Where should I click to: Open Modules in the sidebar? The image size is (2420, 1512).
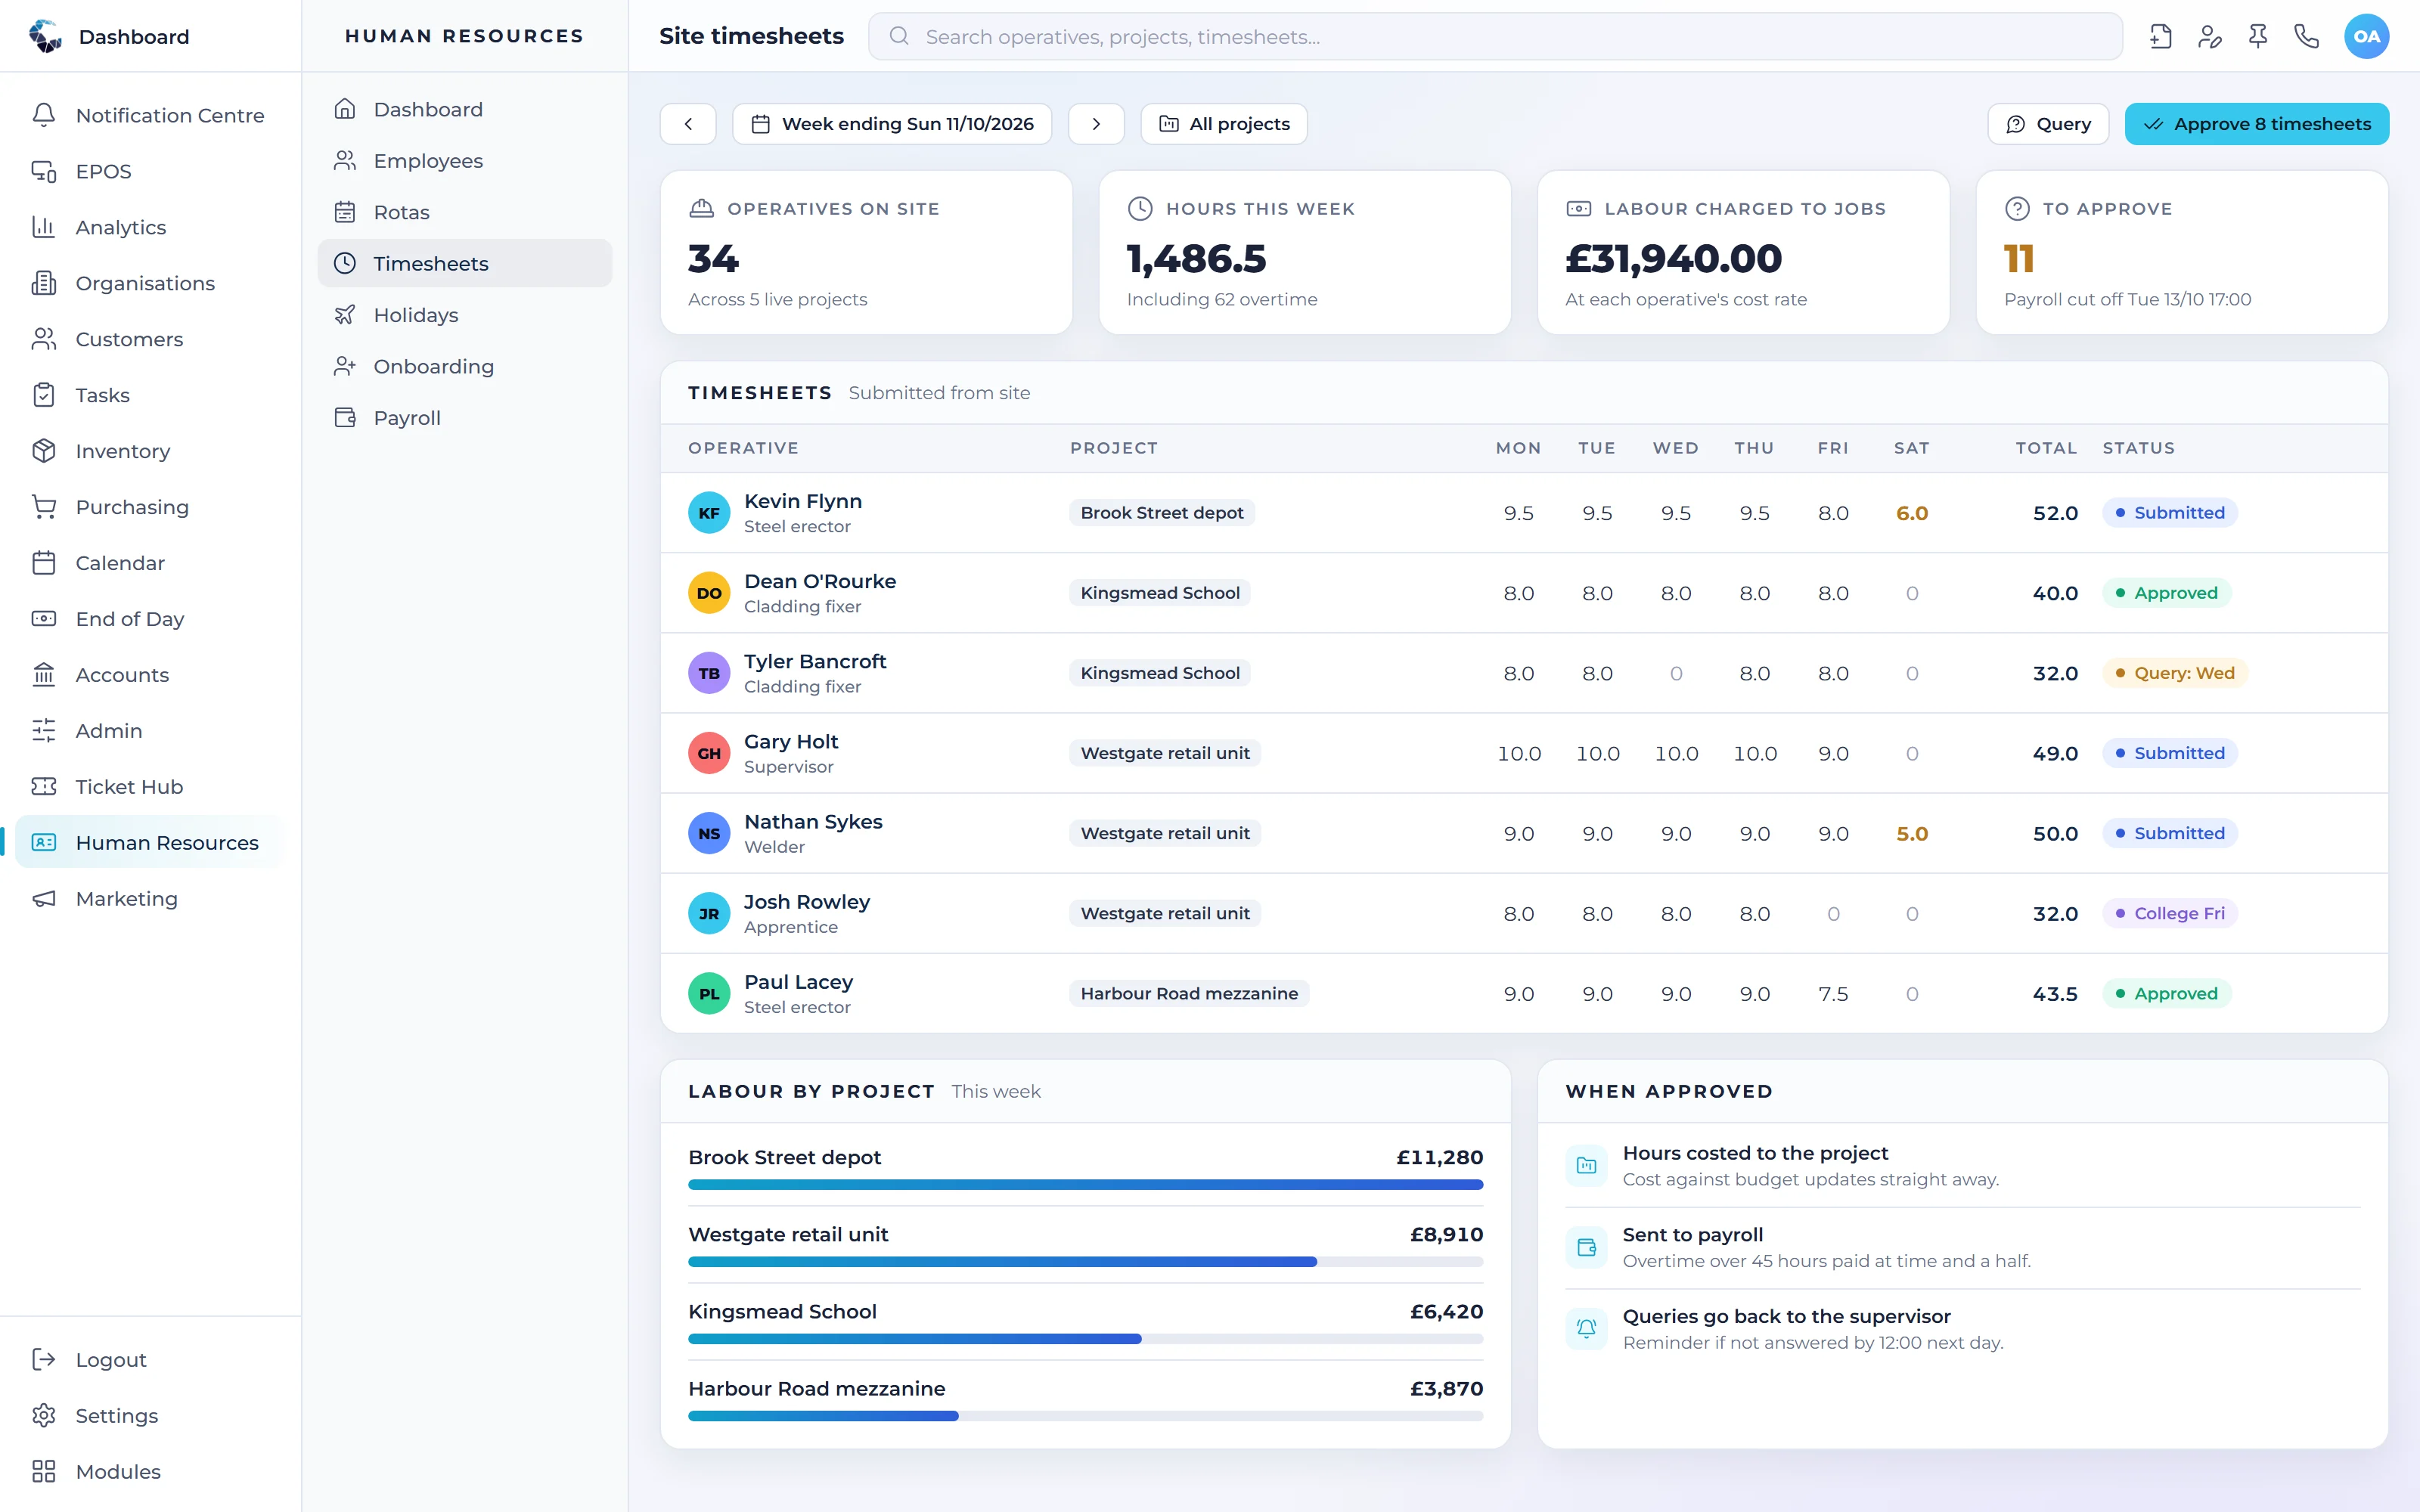click(150, 1472)
